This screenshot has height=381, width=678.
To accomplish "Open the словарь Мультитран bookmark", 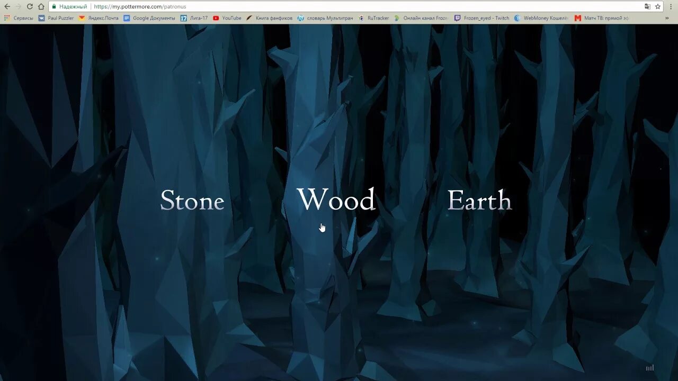I will [325, 18].
